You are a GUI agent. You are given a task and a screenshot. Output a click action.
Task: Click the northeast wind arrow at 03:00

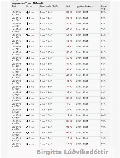coord(27,127)
